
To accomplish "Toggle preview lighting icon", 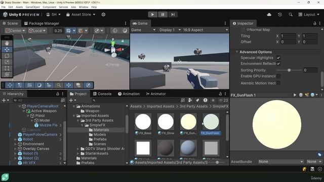I will tap(307, 95).
